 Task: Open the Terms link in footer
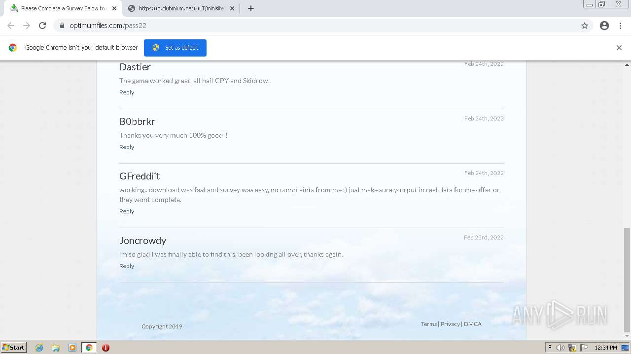point(429,324)
